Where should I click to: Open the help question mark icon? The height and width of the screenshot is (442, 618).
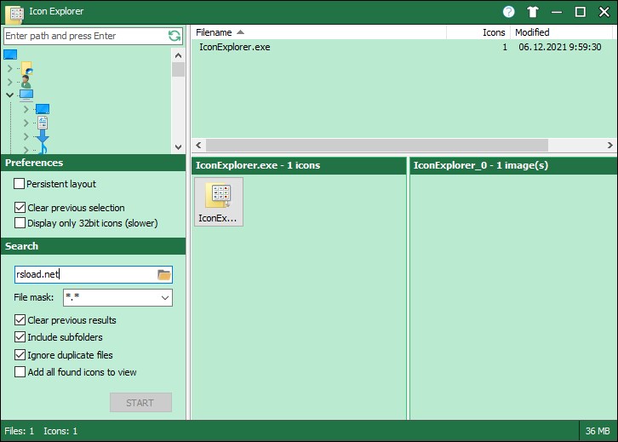tap(509, 12)
